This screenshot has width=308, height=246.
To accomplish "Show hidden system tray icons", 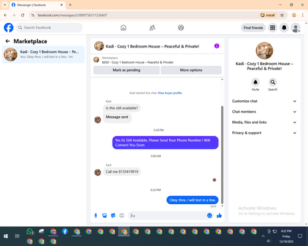I will (x=263, y=236).
